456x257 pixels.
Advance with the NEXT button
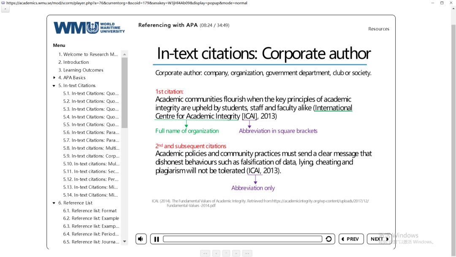coord(379,239)
